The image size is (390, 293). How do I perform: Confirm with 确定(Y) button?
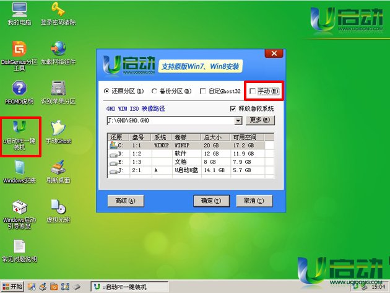click(x=212, y=201)
